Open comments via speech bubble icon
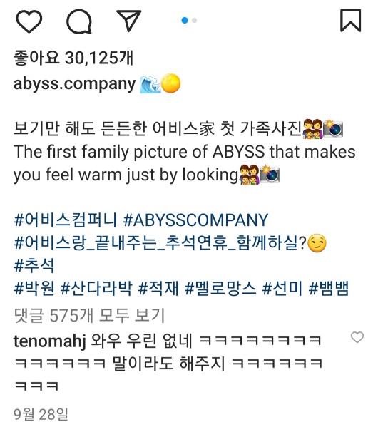The height and width of the screenshot is (432, 373). point(79,21)
